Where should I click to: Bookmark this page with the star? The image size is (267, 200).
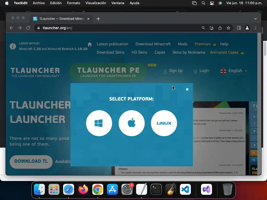point(228,28)
